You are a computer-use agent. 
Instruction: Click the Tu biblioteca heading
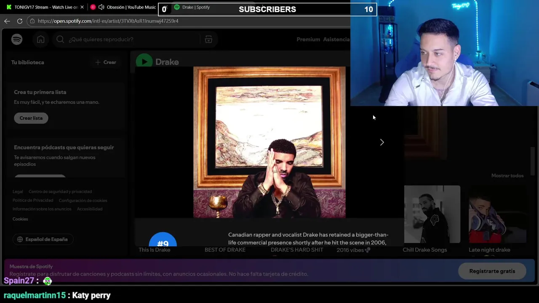[x=28, y=62]
